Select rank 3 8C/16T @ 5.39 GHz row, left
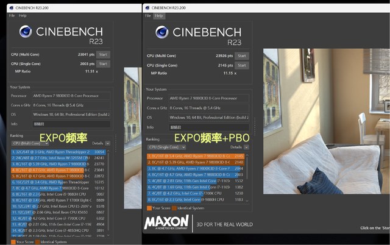390x245 pixels. pos(58,164)
